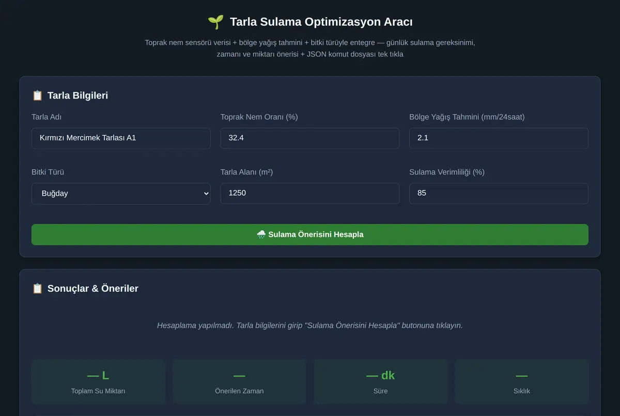
Task: Click the Sulama Önerisini Hesapla button
Action: [x=310, y=234]
